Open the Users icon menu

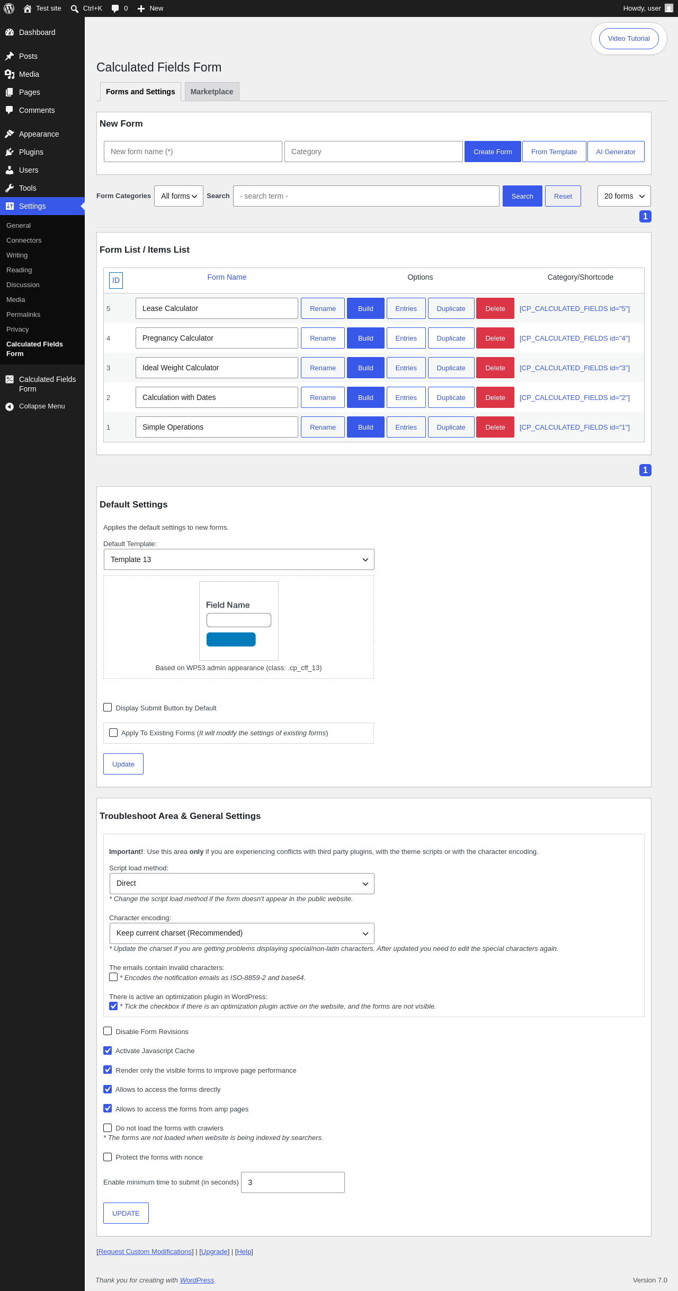[10, 170]
